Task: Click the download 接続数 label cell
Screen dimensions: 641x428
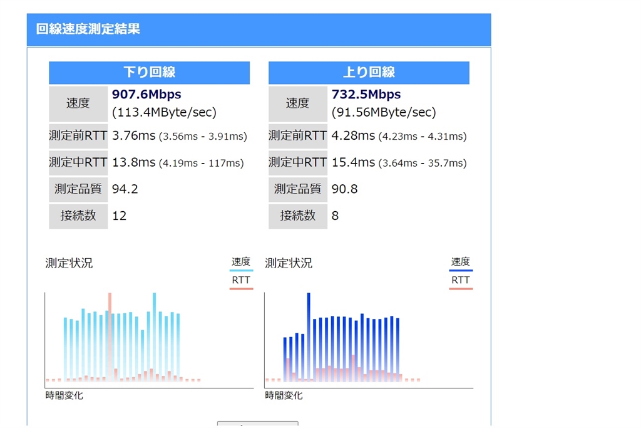Action: 78,216
